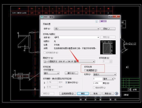The width and height of the screenshot is (142, 108).
Task: Open the 打印范围 窗口 dropdown
Action: coord(51,73)
